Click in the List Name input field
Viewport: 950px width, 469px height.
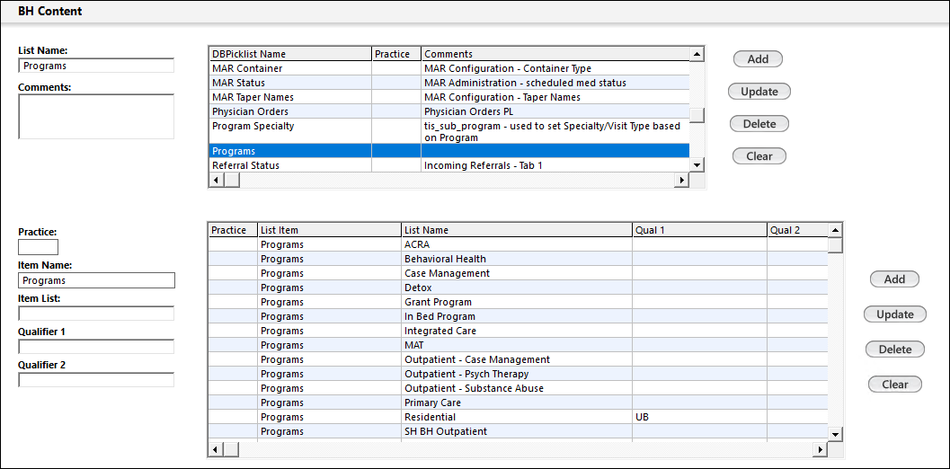point(96,66)
